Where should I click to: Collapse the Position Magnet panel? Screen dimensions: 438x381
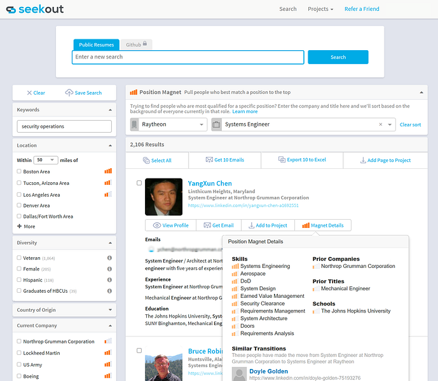click(421, 92)
